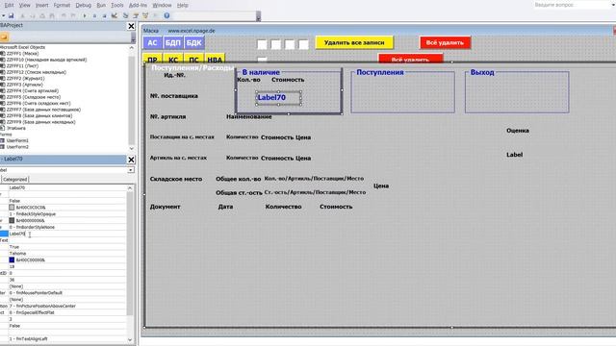The height and width of the screenshot is (346, 616).
Task: Click the yellow КС button
Action: (173, 59)
